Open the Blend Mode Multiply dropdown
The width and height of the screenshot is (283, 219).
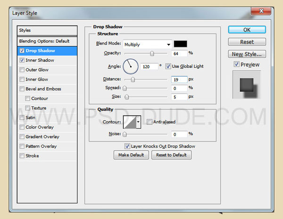coord(147,44)
